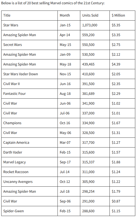Click the intro sentence about Marvel comics
This screenshot has height=217, width=136.
pyautogui.click(x=53, y=3)
